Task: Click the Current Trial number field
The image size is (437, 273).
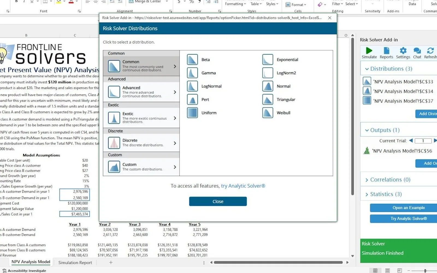Action: [423, 141]
